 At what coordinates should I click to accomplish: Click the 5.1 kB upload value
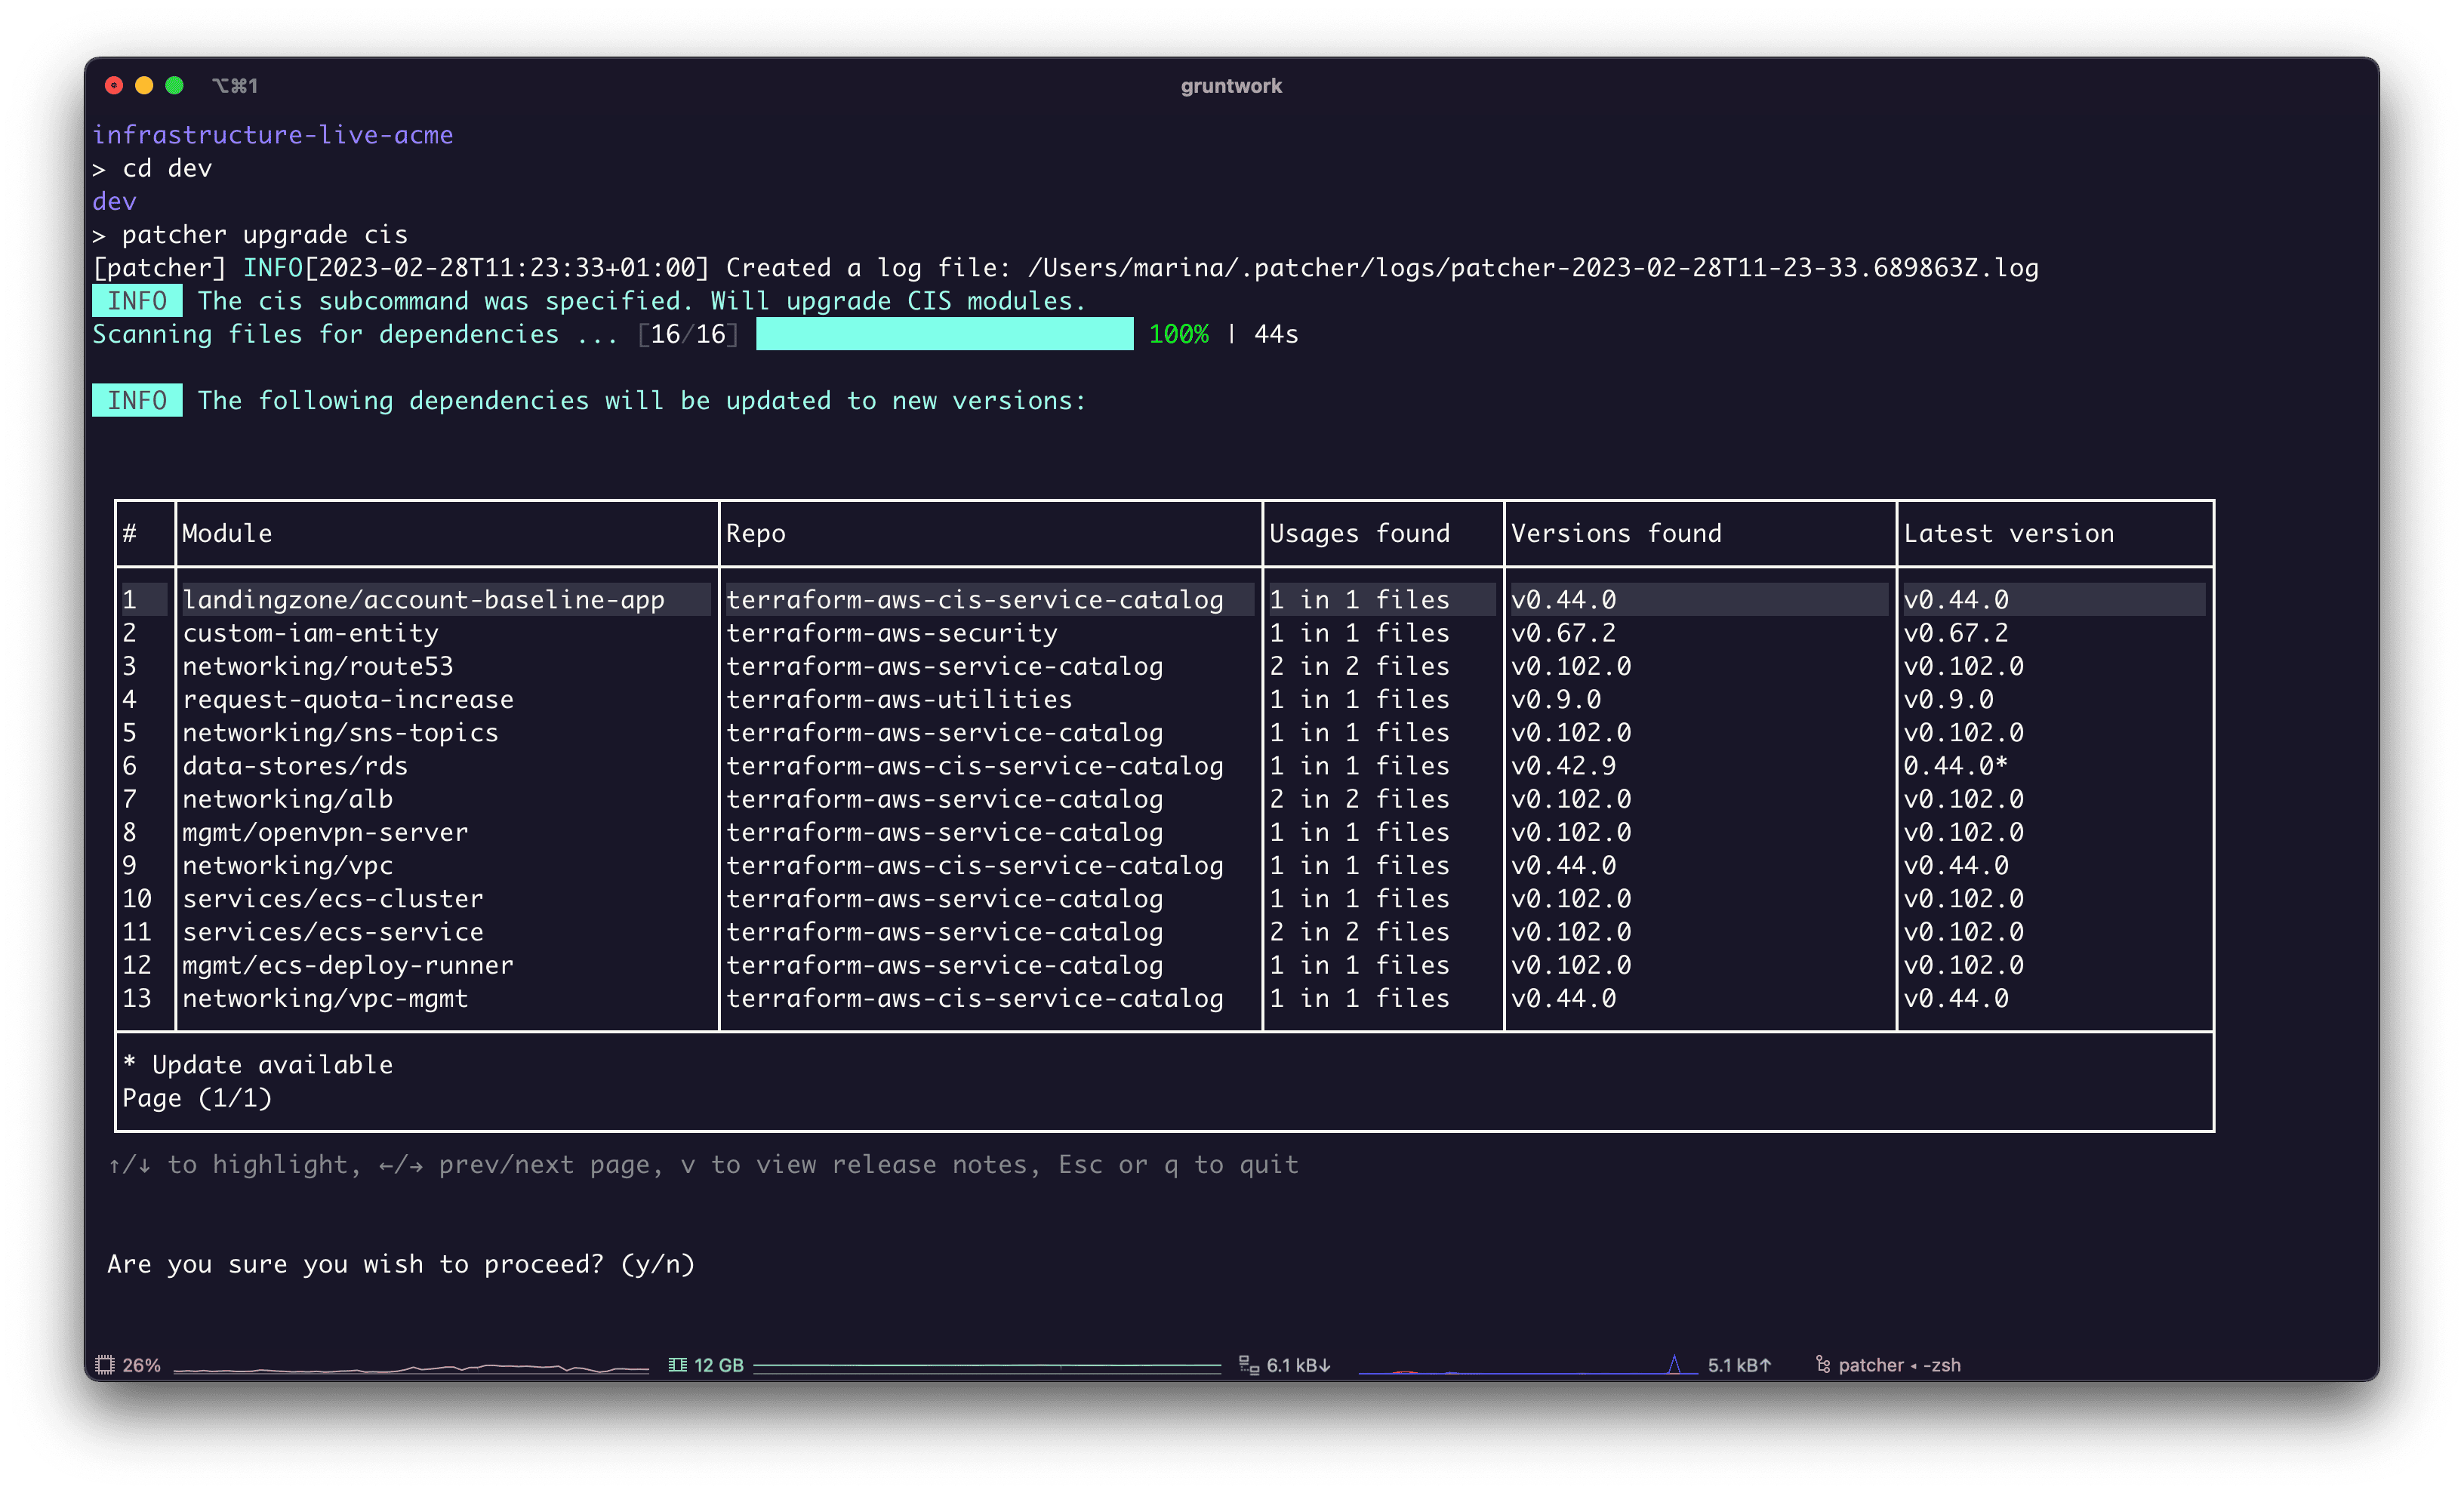click(1740, 1365)
